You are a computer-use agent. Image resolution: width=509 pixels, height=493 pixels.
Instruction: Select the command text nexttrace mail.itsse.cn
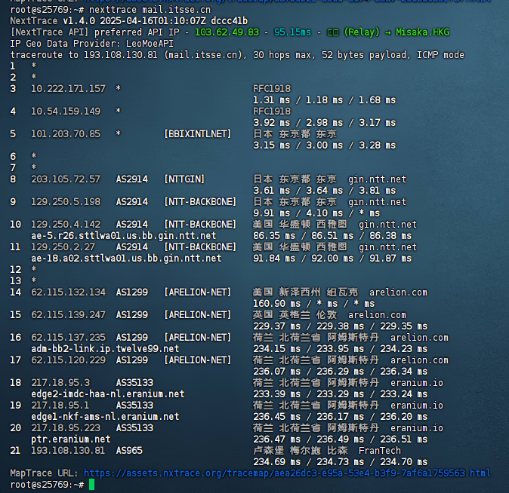click(150, 10)
